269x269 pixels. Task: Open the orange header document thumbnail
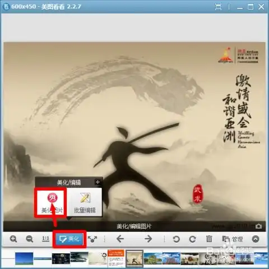pyautogui.click(x=116, y=259)
